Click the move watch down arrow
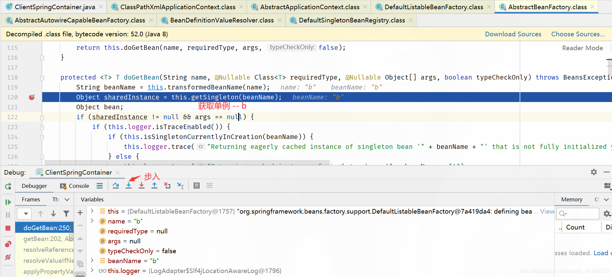Screen dimensions: 612x277 (x=80, y=251)
